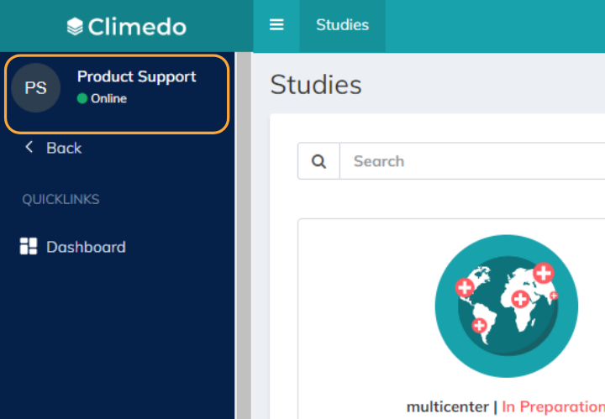
Task: Open the Product Support profile name
Action: point(137,76)
